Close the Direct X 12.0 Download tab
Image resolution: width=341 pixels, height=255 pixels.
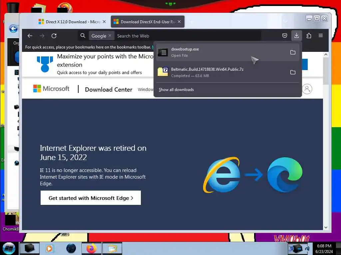pyautogui.click(x=104, y=22)
